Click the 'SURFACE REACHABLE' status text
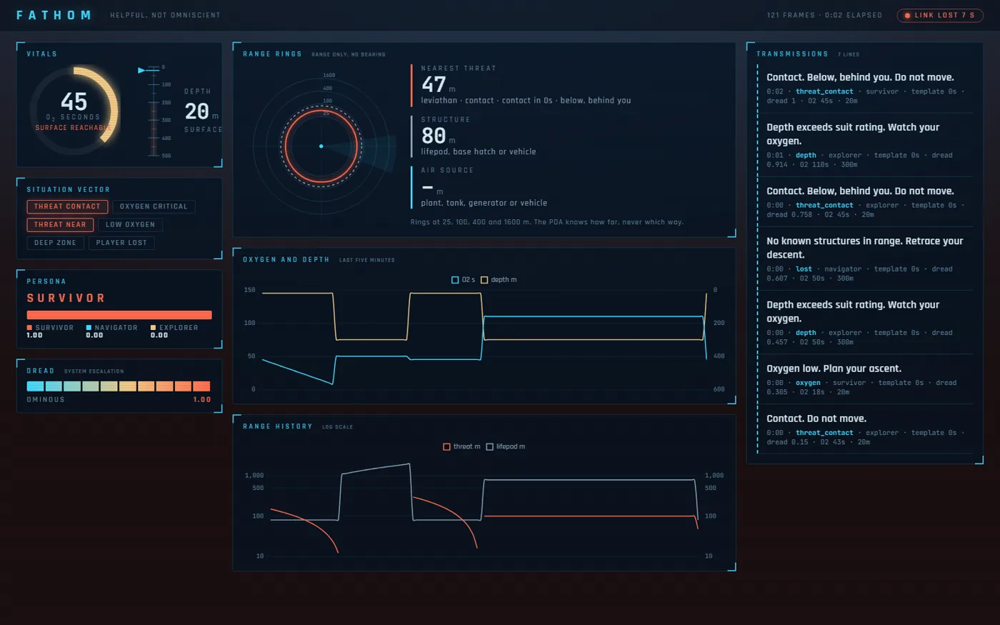 pos(74,128)
